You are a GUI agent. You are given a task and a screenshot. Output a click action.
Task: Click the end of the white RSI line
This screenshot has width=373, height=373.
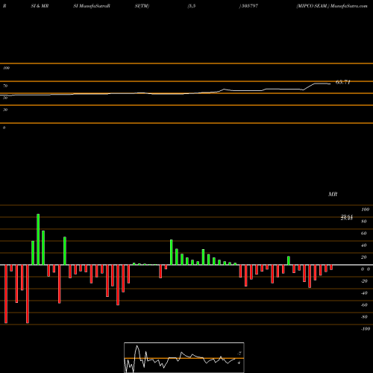tap(330, 84)
